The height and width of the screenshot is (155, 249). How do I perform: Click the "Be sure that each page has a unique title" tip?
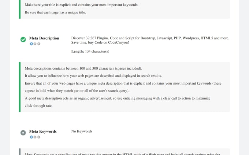pos(55,12)
